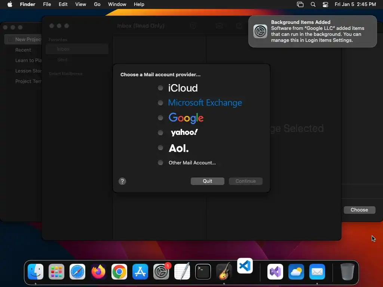Select the Yahoo radio button
This screenshot has height=287, width=383.
pyautogui.click(x=160, y=133)
